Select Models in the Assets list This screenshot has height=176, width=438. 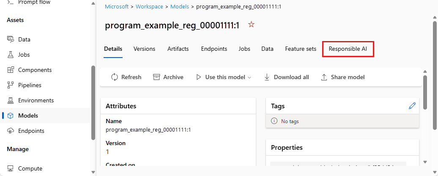pyautogui.click(x=28, y=115)
